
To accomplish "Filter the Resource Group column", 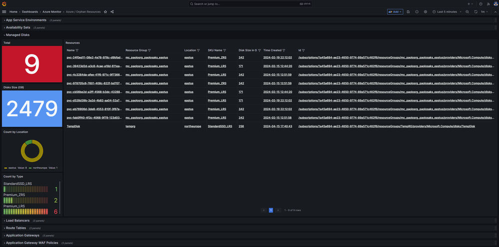I will click(149, 50).
